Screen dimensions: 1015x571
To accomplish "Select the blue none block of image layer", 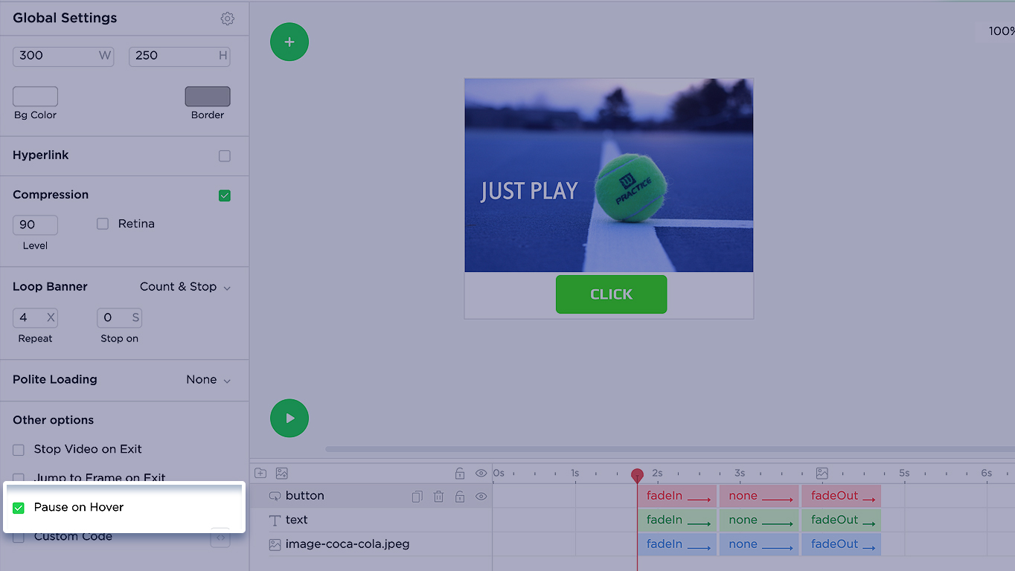I will click(x=759, y=544).
